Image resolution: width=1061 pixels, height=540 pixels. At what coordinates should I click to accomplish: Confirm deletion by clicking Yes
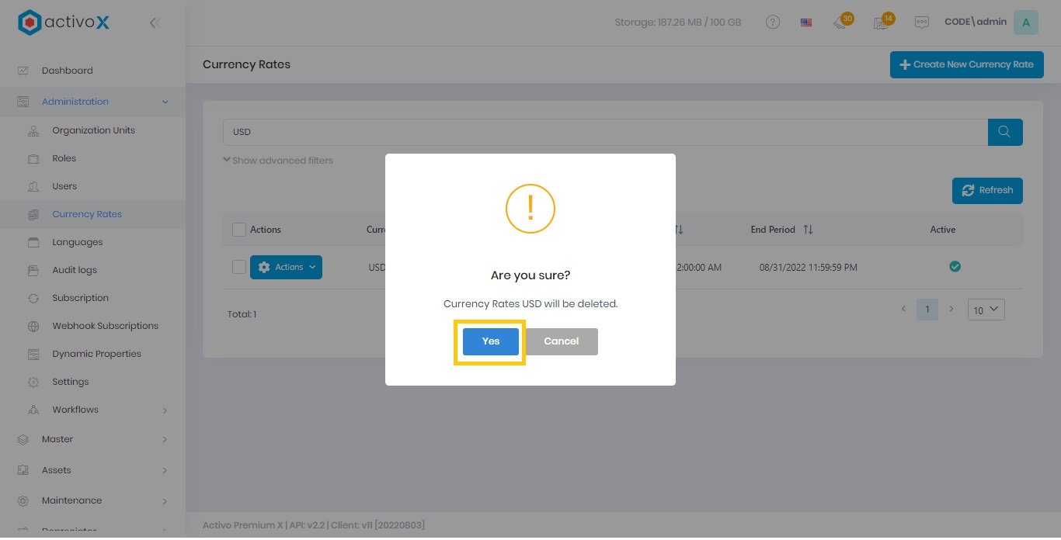(490, 341)
